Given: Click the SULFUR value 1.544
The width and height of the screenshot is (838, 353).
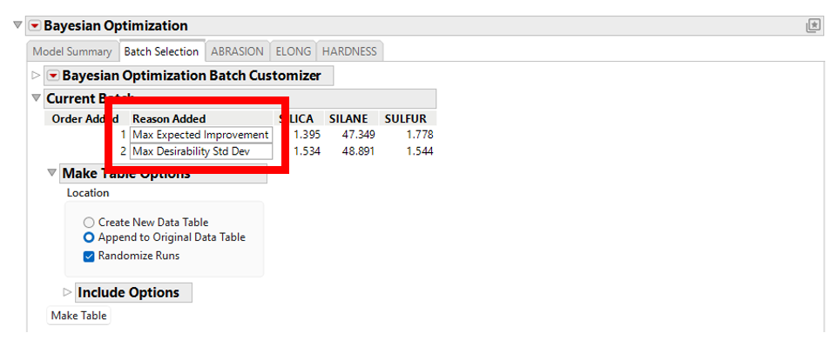Looking at the screenshot, I should click(420, 151).
